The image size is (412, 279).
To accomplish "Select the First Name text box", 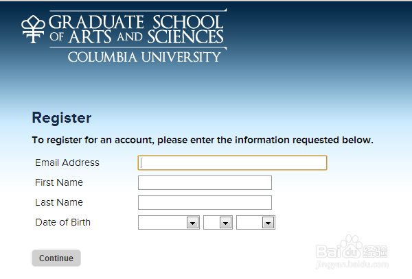I will (205, 183).
